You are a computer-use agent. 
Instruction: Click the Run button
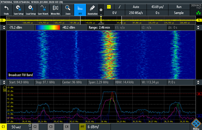coord(179,7)
